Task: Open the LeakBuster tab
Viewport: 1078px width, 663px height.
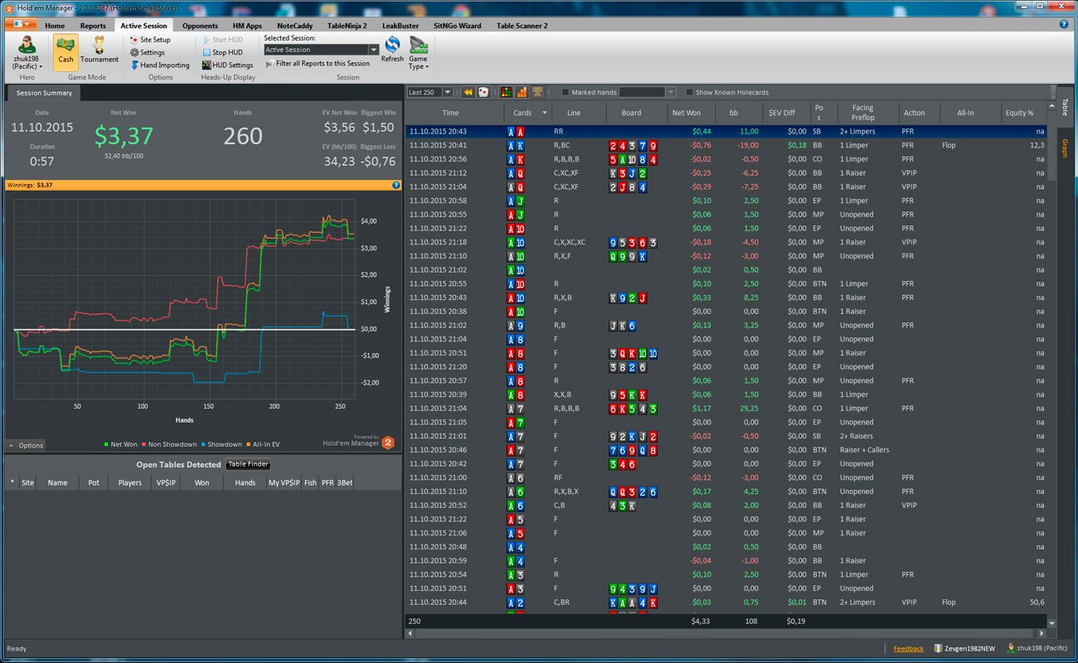Action: (x=401, y=26)
